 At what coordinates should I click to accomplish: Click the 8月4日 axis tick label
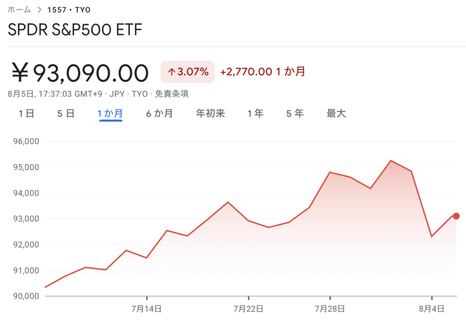[x=432, y=309]
